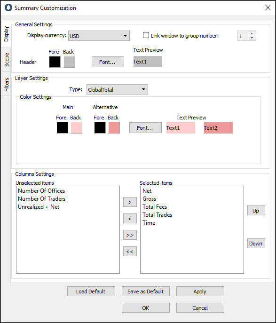Move all items to Selected list
This screenshot has height=323, width=276.
click(130, 235)
